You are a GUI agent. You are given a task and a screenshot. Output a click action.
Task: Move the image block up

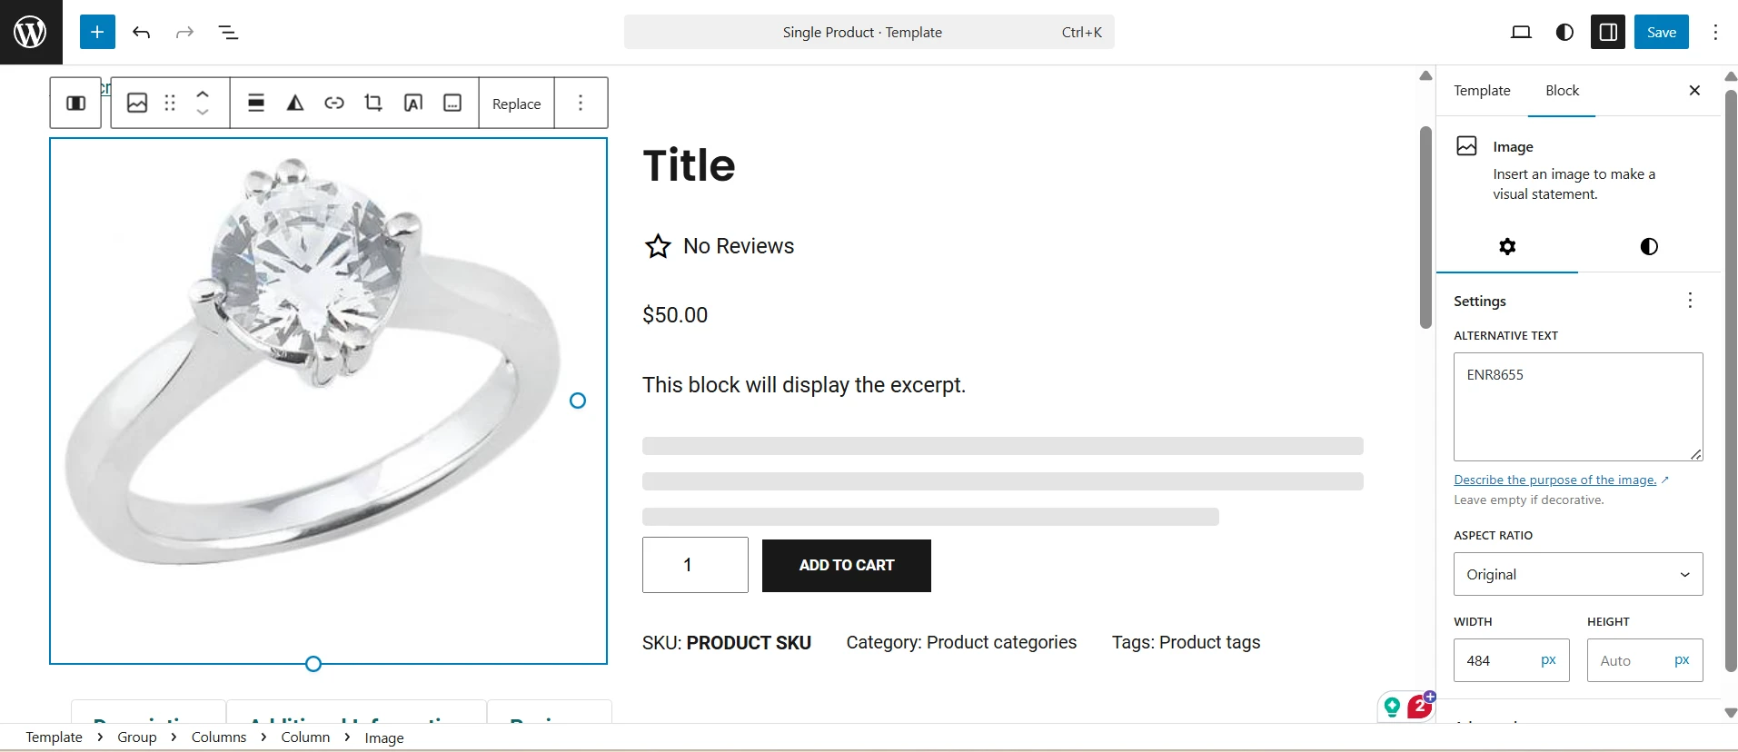(x=203, y=94)
